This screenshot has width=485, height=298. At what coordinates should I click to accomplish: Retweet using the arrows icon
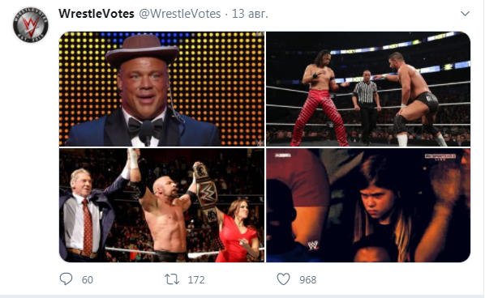point(172,279)
